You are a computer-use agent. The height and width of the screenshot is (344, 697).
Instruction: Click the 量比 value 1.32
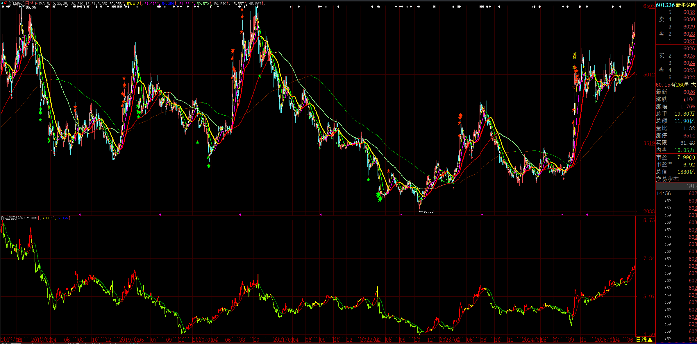click(689, 128)
